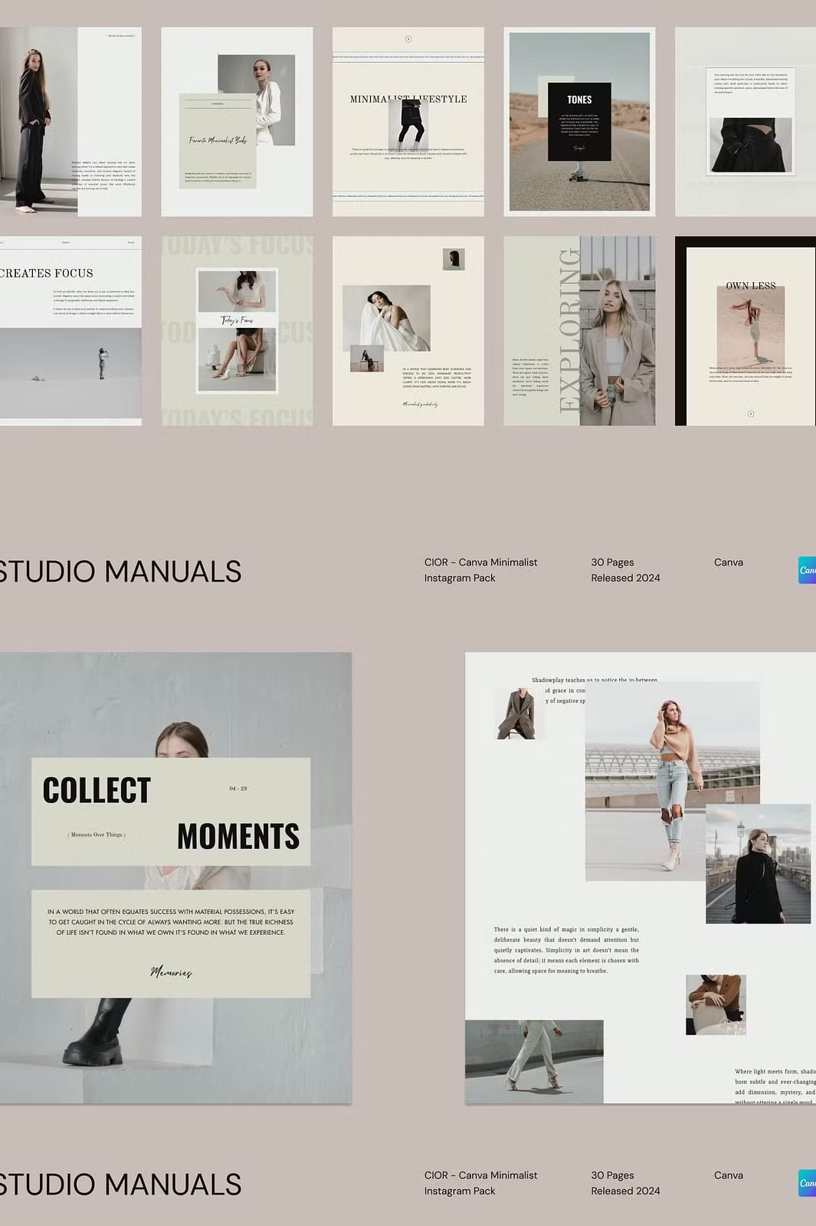
Task: Click the upper Canva logo badge
Action: pos(807,570)
